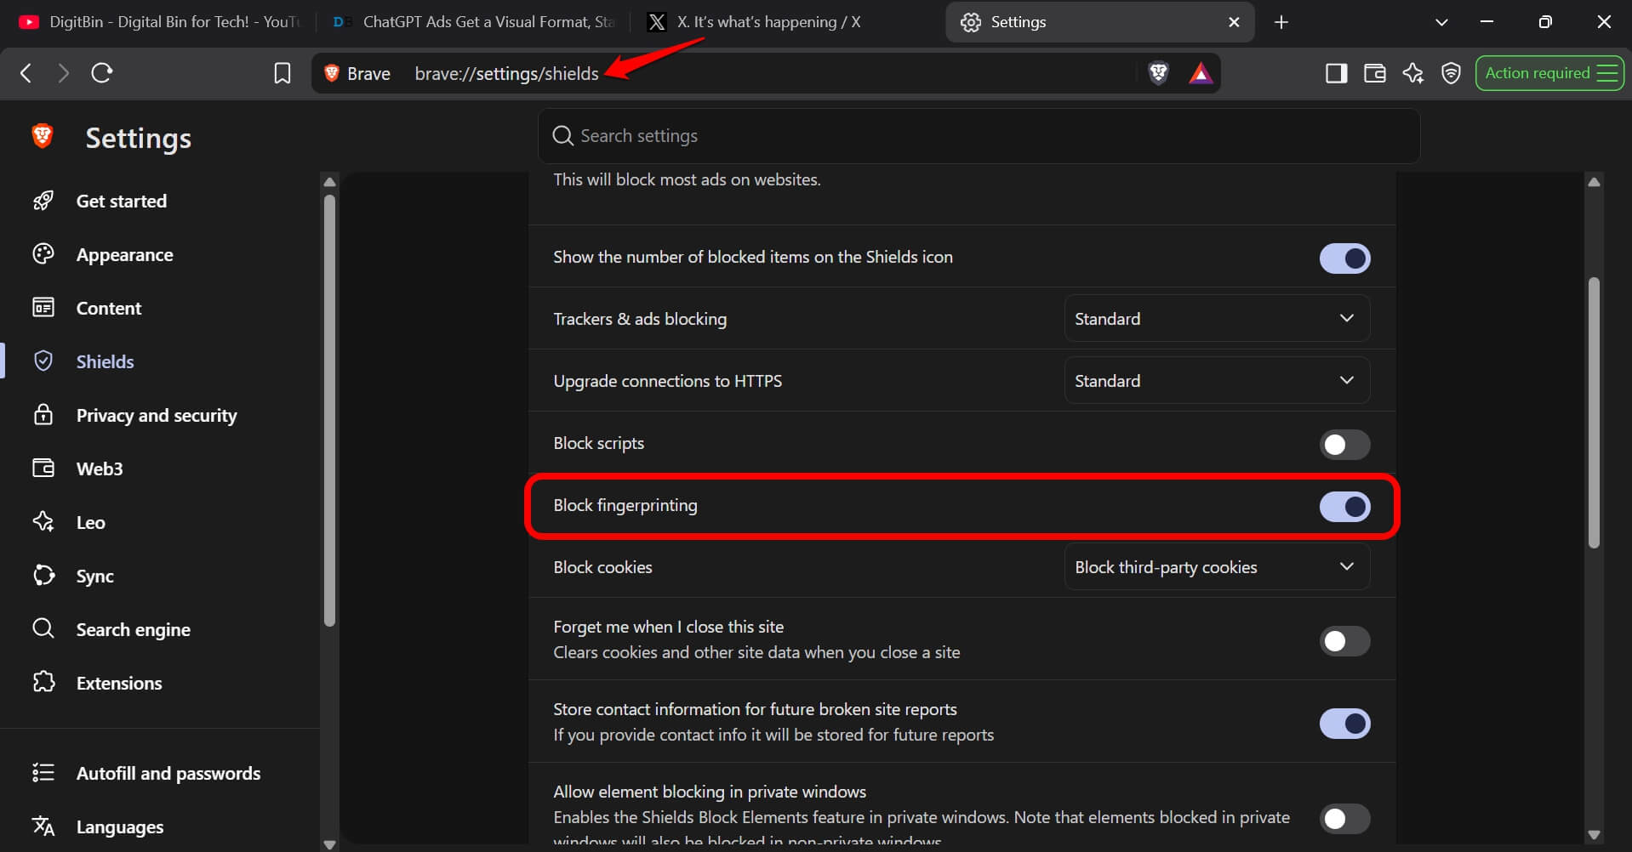Open a new tab with plus button
1632x852 pixels.
click(x=1281, y=22)
